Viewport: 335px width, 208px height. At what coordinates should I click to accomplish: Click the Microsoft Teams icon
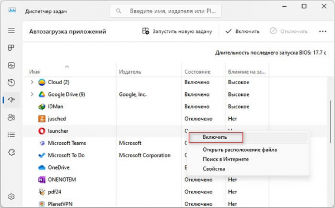pyautogui.click(x=42, y=143)
